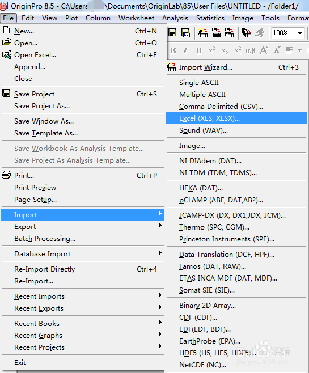Click the text alignment icon
The height and width of the screenshot is (373, 309).
289,50
